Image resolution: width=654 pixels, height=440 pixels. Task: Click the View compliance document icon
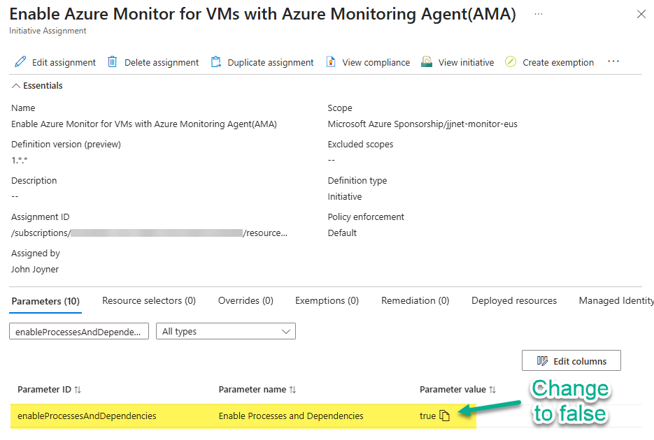tap(331, 62)
